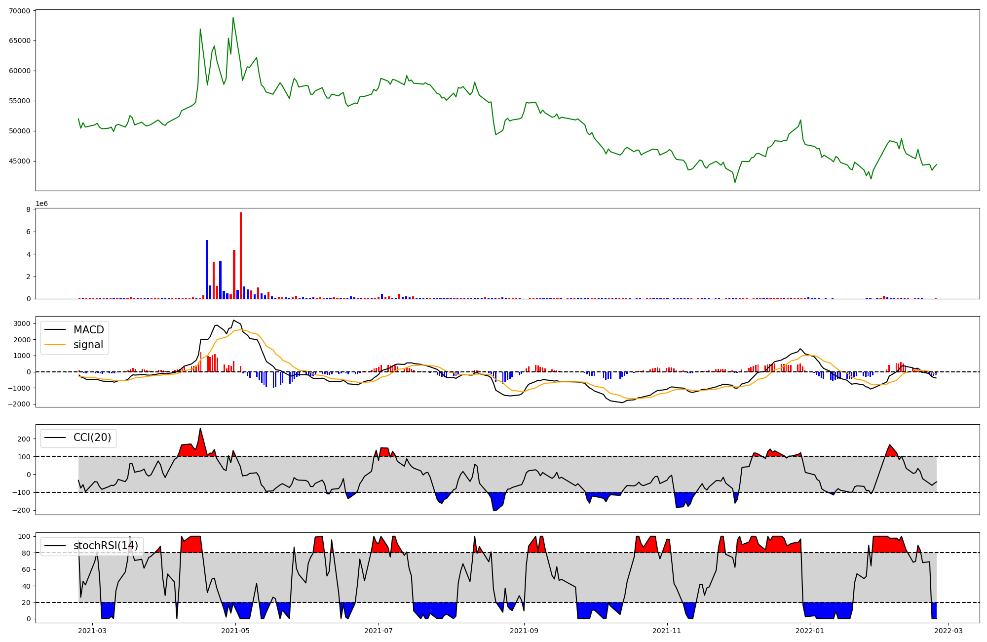
Task: Click the 2021-09 x-axis date label
Action: (x=524, y=631)
